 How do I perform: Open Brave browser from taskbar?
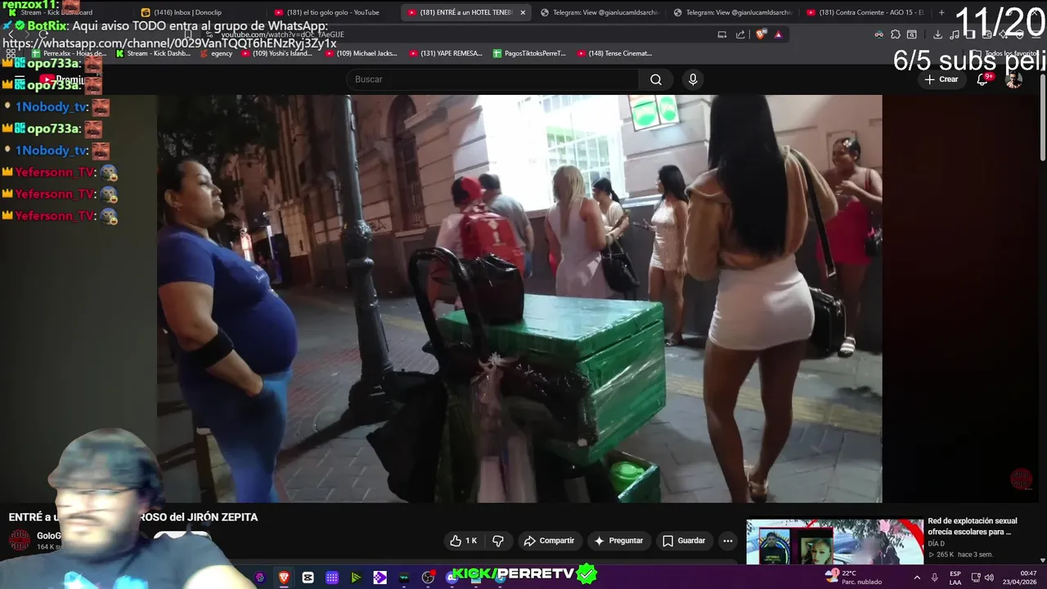tap(284, 578)
